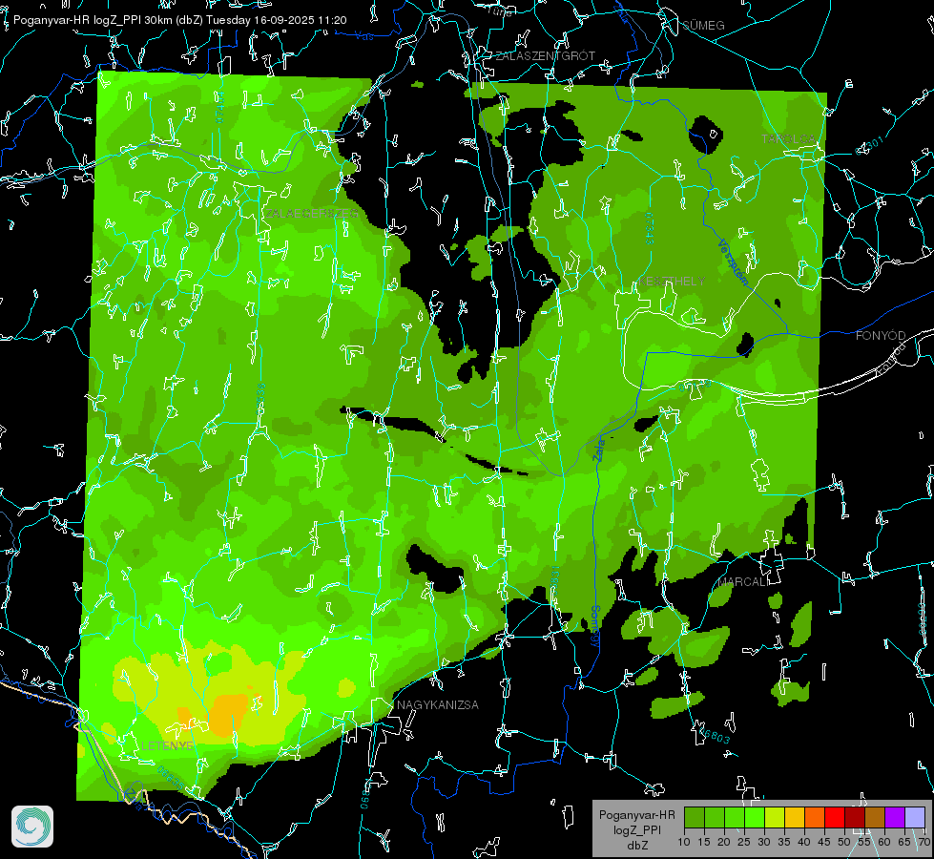Viewport: 934px width, 859px height.
Task: Click the 30-35 dBZ yellow-green swatch
Action: pyautogui.click(x=775, y=817)
